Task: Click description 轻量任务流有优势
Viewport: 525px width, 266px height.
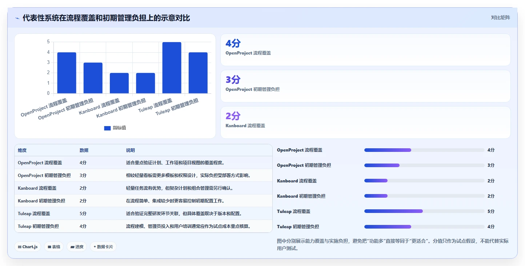Action: point(180,188)
